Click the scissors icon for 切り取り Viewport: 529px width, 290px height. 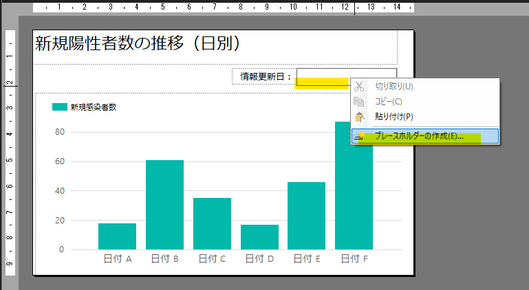[x=358, y=87]
